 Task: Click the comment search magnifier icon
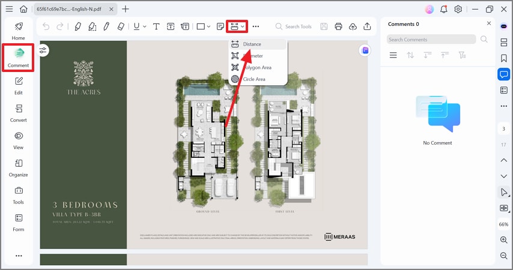tap(484, 40)
